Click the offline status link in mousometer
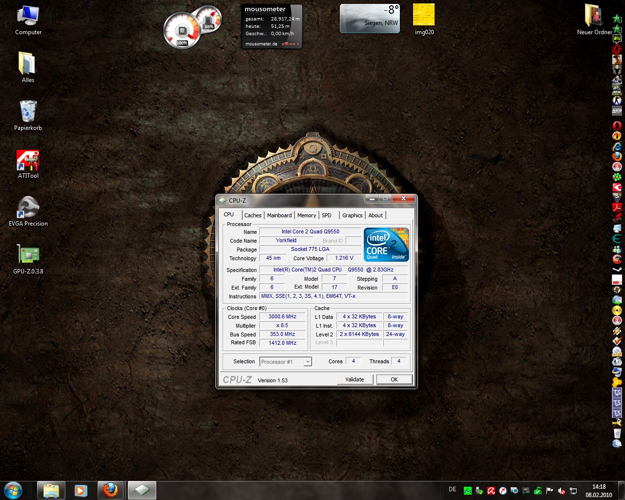 click(x=290, y=44)
